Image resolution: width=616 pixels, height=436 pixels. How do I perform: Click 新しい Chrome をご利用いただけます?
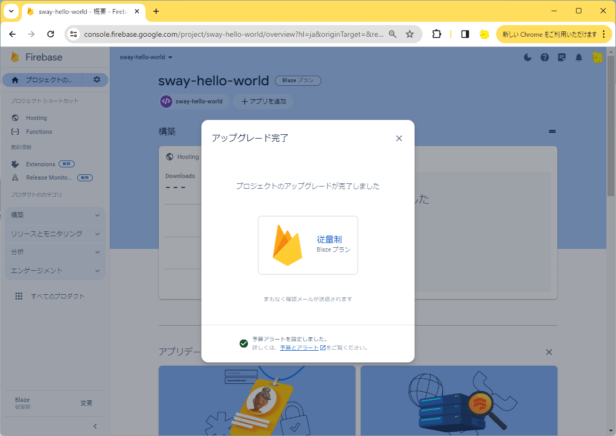(x=549, y=34)
